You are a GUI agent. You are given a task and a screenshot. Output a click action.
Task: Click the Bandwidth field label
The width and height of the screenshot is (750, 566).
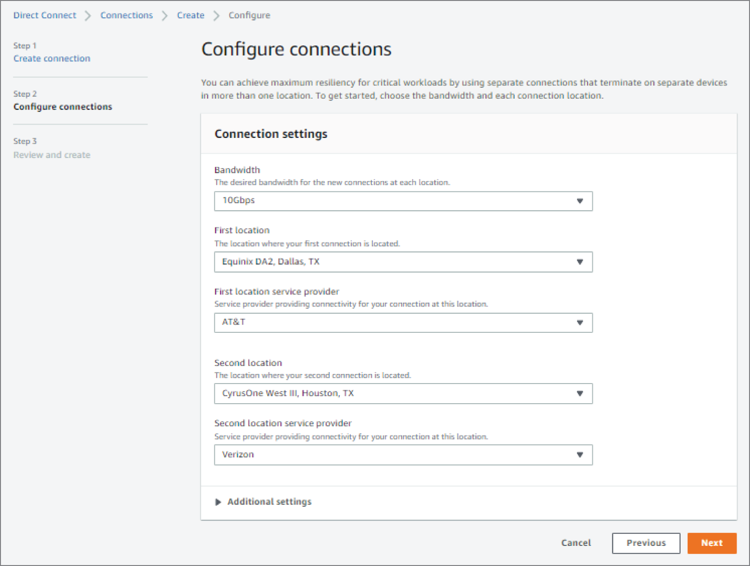(237, 170)
